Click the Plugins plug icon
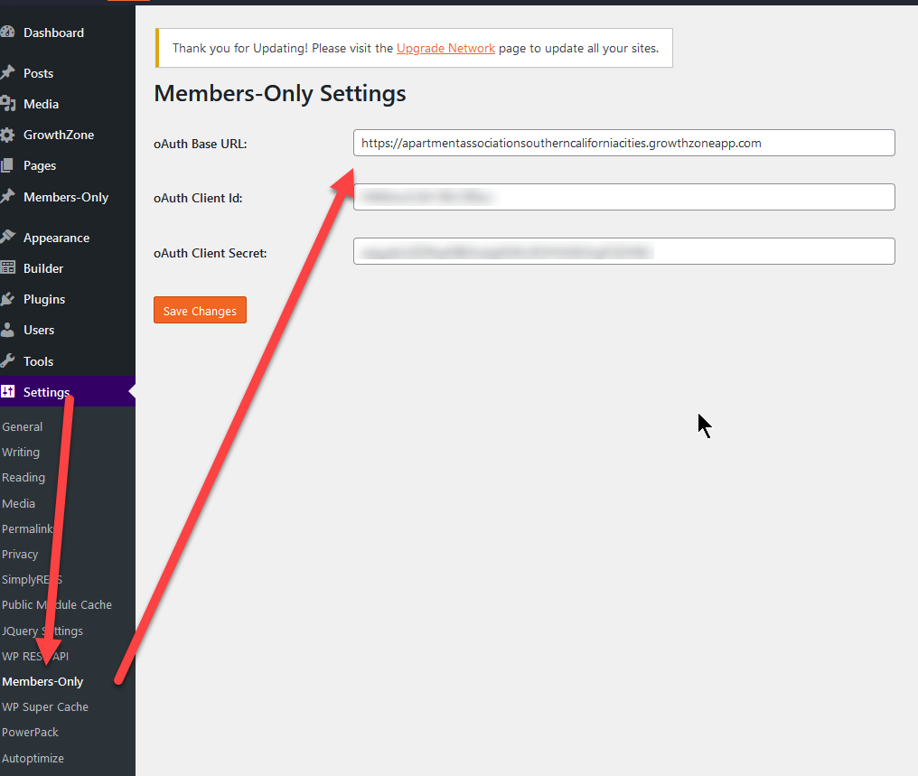This screenshot has height=776, width=918. (7, 299)
